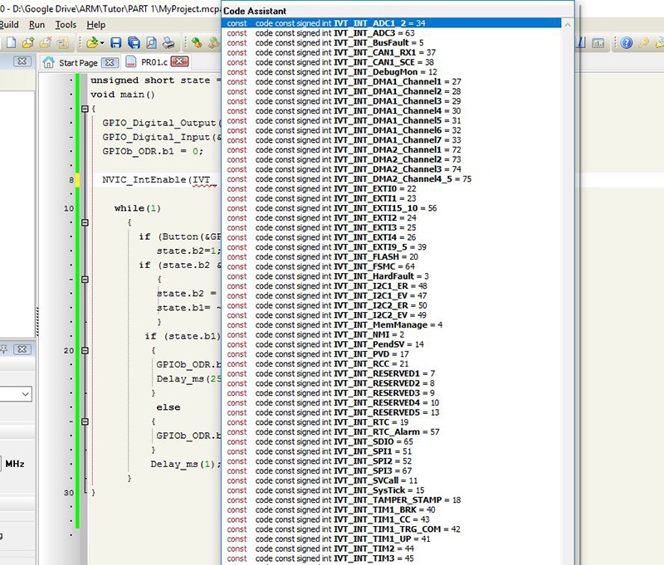
Task: Select IVT_INT_TIM1_UP = 41 suggestion
Action: [392, 539]
